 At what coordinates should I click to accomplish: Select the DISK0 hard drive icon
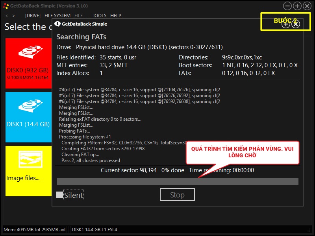[30, 52]
